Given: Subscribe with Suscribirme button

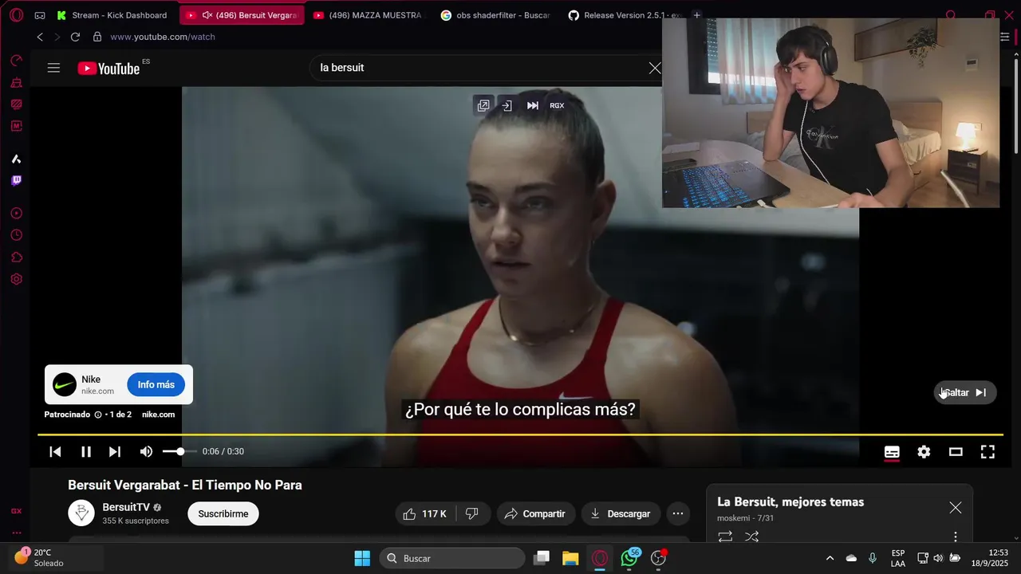Looking at the screenshot, I should tap(223, 513).
